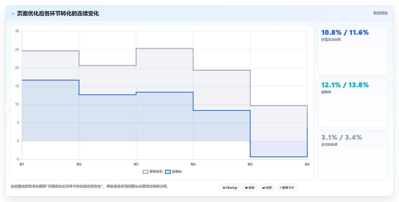Click the 支付转化率 card label
The image size is (399, 202).
click(329, 145)
